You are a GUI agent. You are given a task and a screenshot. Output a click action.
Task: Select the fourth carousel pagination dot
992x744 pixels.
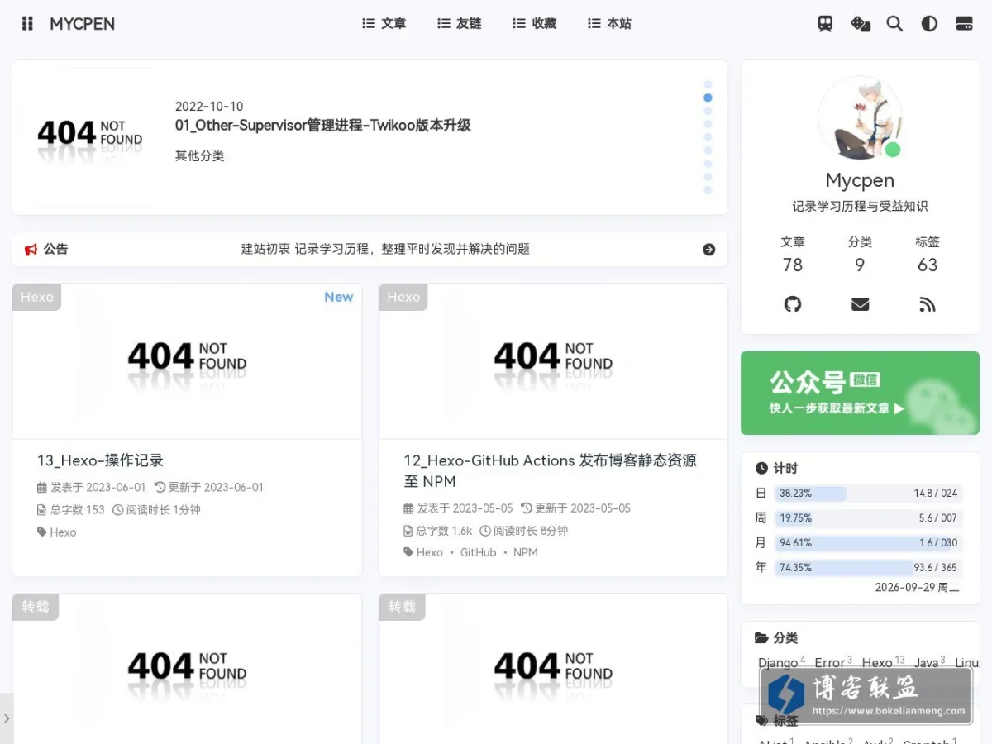[708, 124]
